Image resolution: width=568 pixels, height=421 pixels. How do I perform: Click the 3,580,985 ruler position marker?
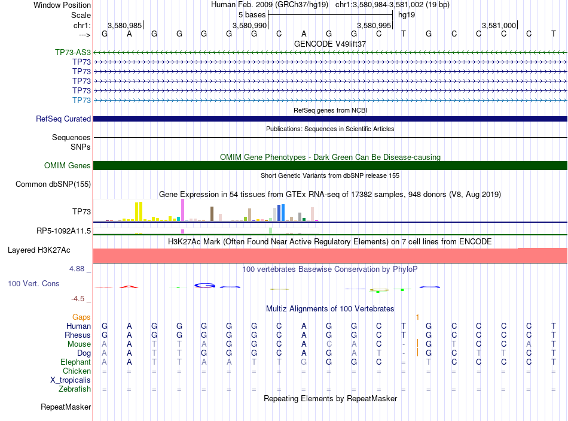(125, 25)
